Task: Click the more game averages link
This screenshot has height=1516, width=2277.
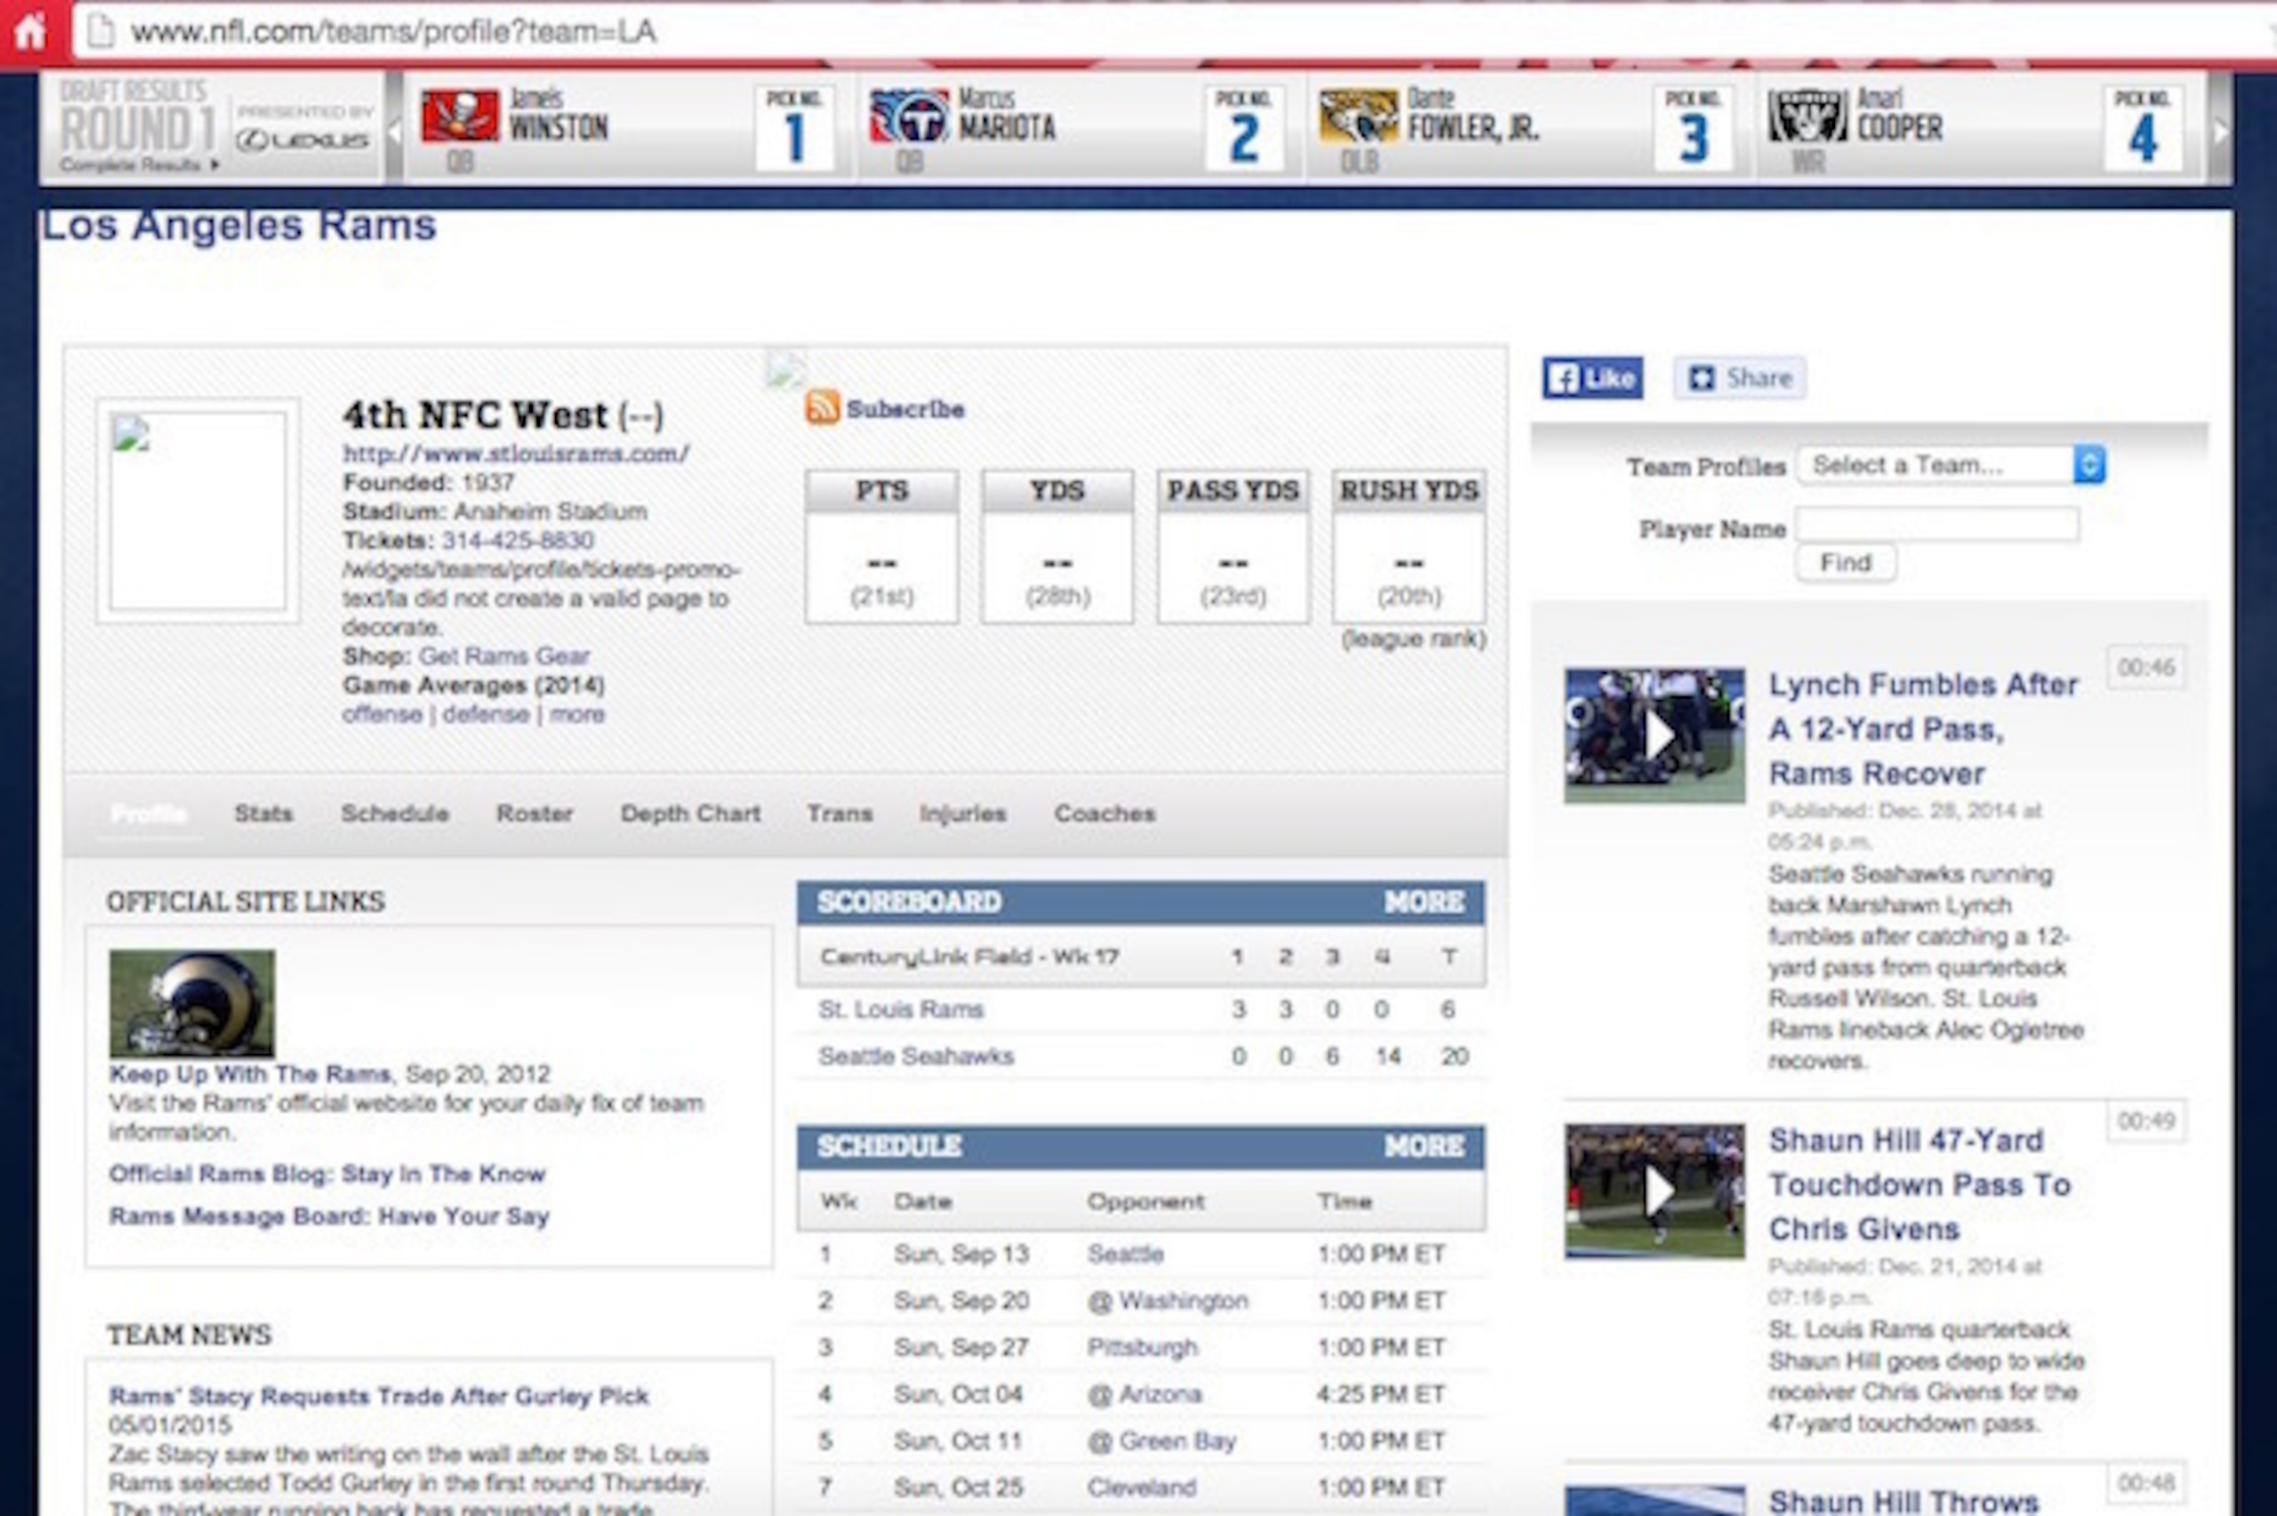Action: click(577, 715)
